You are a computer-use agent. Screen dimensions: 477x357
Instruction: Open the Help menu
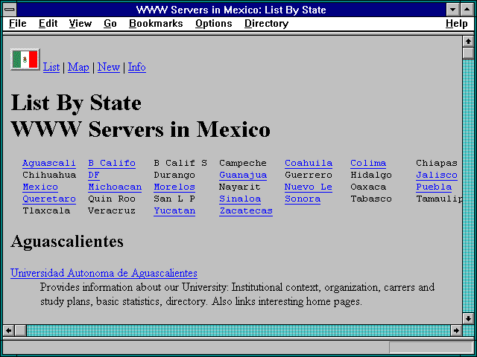tap(456, 23)
